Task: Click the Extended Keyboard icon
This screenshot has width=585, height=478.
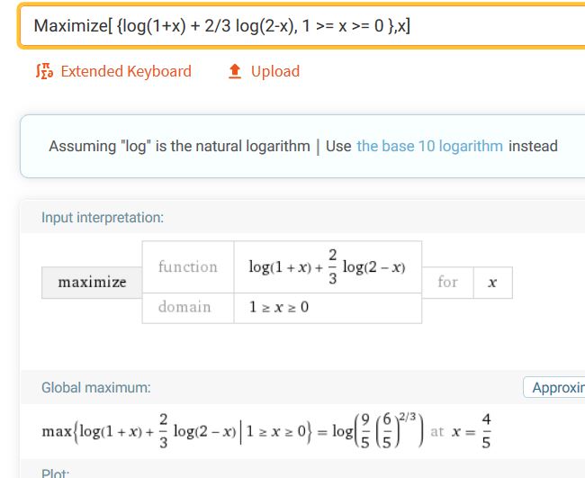Action: [x=43, y=71]
